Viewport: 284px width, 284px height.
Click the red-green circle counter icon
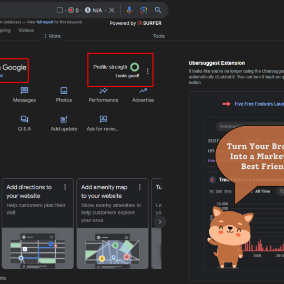click(x=71, y=10)
